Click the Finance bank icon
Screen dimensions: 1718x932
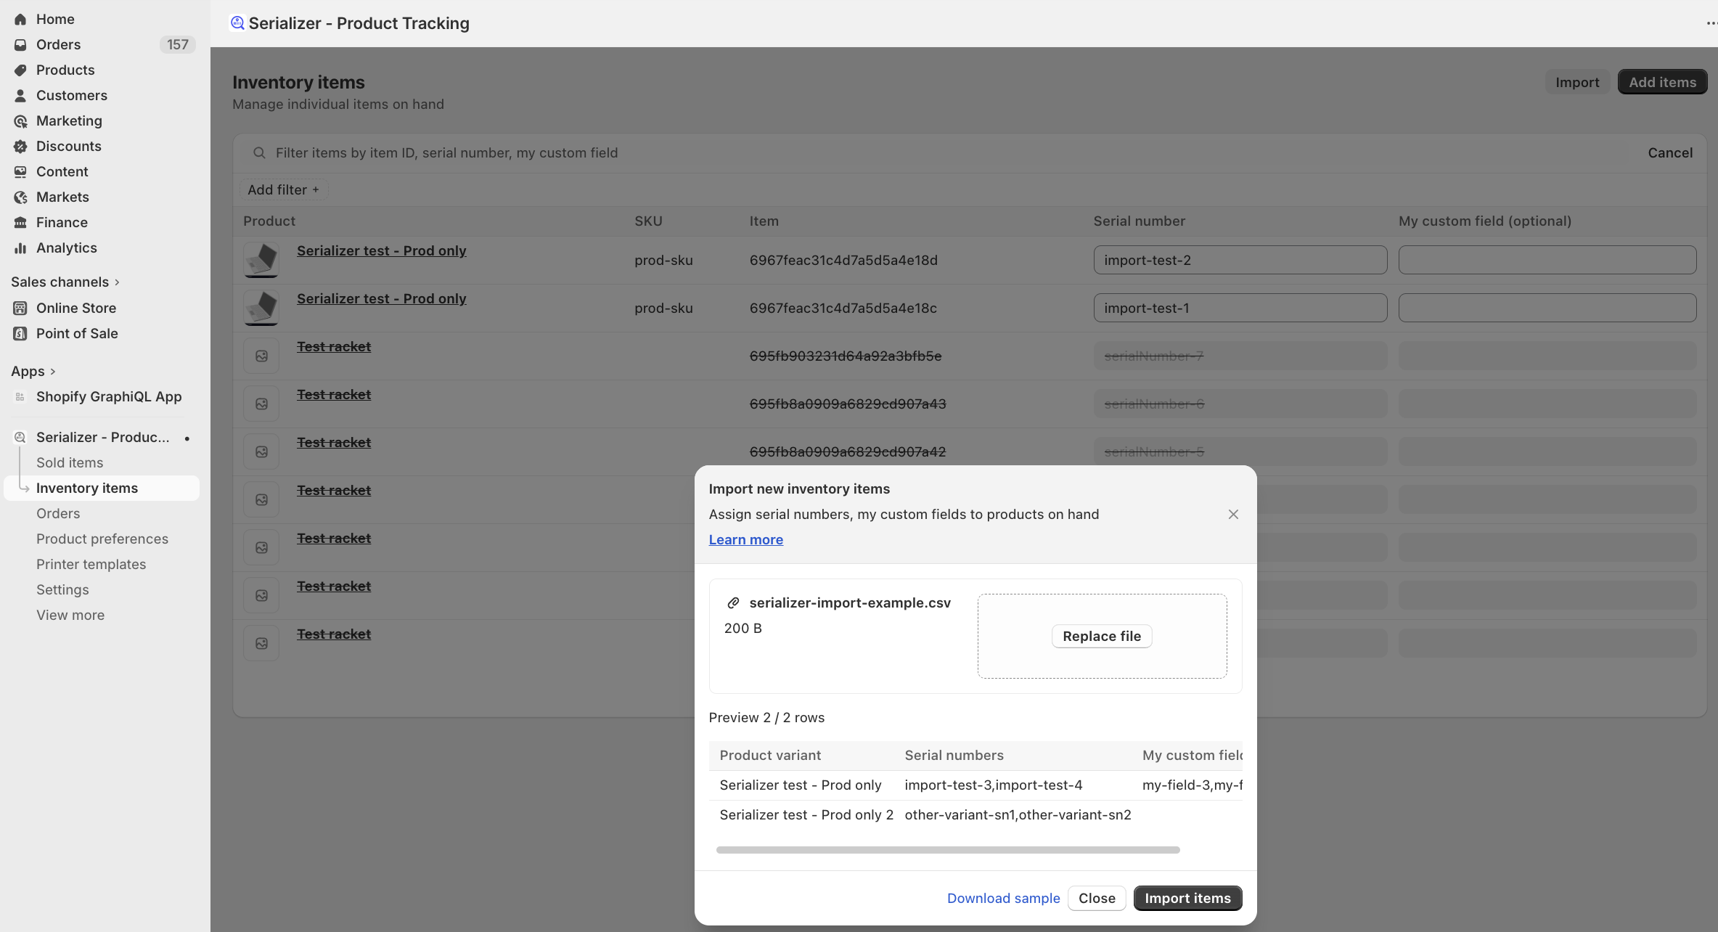[20, 223]
